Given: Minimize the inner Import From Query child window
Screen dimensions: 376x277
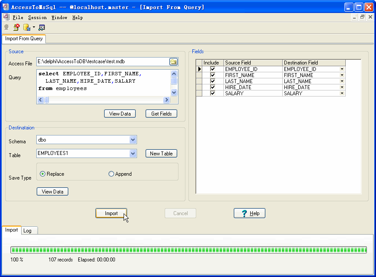Looking at the screenshot, I should coord(354,17).
